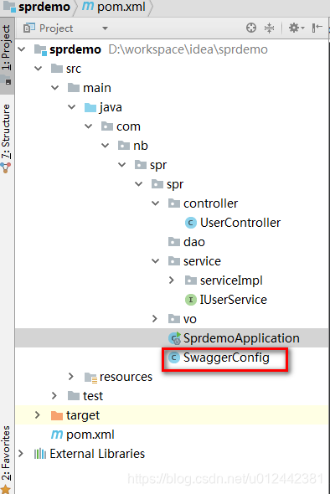Select the controller package name
Image resolution: width=330 pixels, height=494 pixels.
210,203
